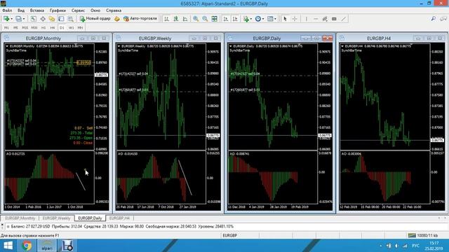Image resolution: width=449 pixels, height=252 pixels.
Task: Select the equidistant channel tool
Action: (325, 19)
